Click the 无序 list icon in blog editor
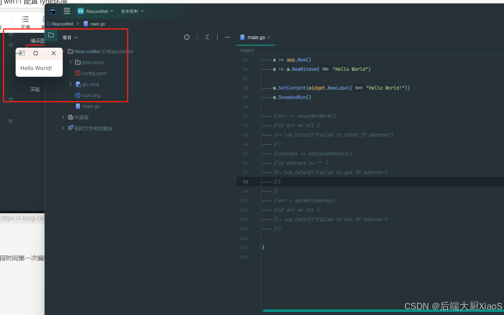The width and height of the screenshot is (504, 315). pyautogui.click(x=25, y=22)
